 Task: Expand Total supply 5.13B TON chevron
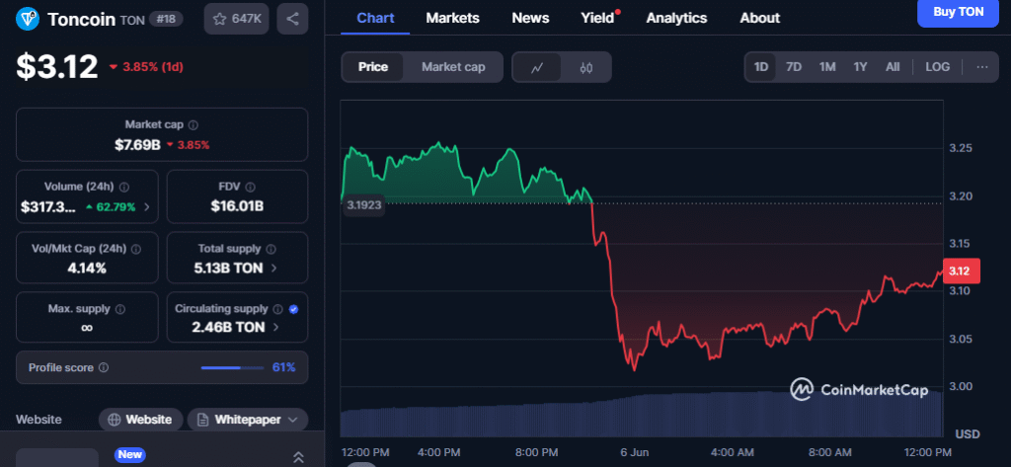[x=274, y=267]
